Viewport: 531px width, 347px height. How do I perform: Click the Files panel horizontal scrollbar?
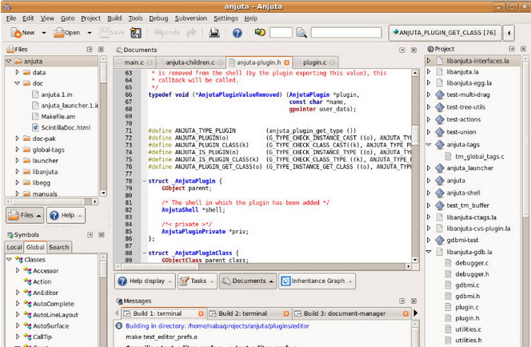pyautogui.click(x=51, y=201)
